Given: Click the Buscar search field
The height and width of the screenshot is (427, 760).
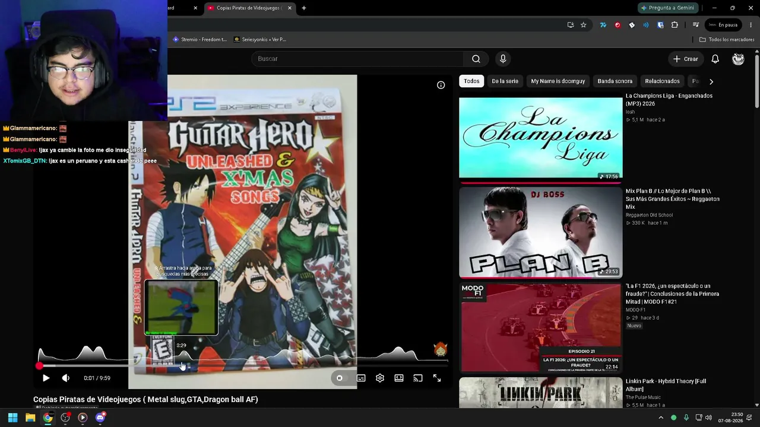Looking at the screenshot, I should point(357,59).
